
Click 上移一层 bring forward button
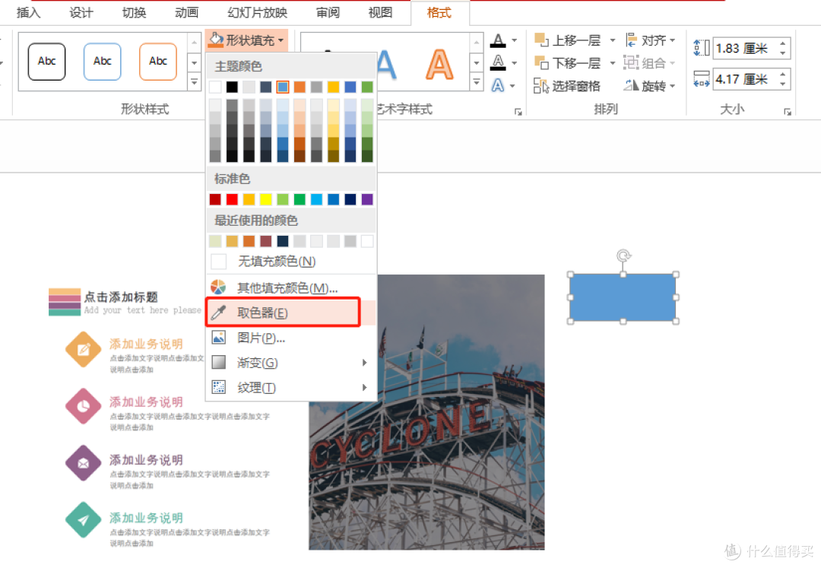568,40
